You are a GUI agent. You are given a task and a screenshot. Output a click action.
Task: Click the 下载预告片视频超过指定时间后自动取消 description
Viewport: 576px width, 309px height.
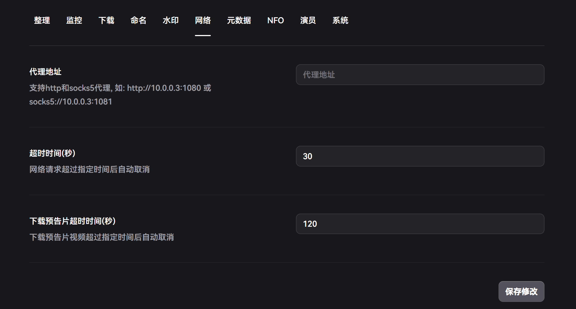tap(102, 237)
